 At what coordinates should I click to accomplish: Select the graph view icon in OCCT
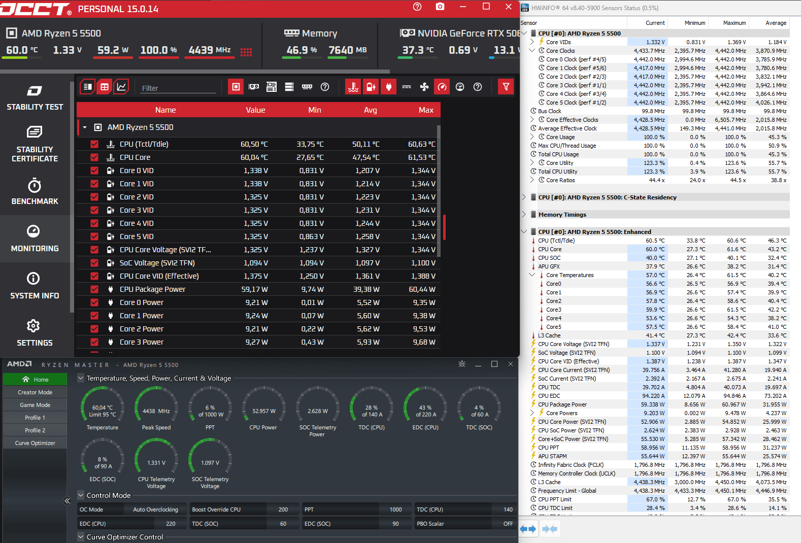pyautogui.click(x=121, y=87)
